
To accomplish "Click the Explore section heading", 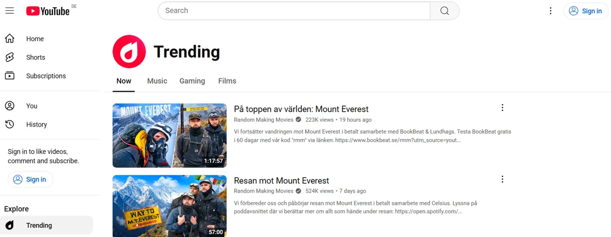I will tap(16, 209).
